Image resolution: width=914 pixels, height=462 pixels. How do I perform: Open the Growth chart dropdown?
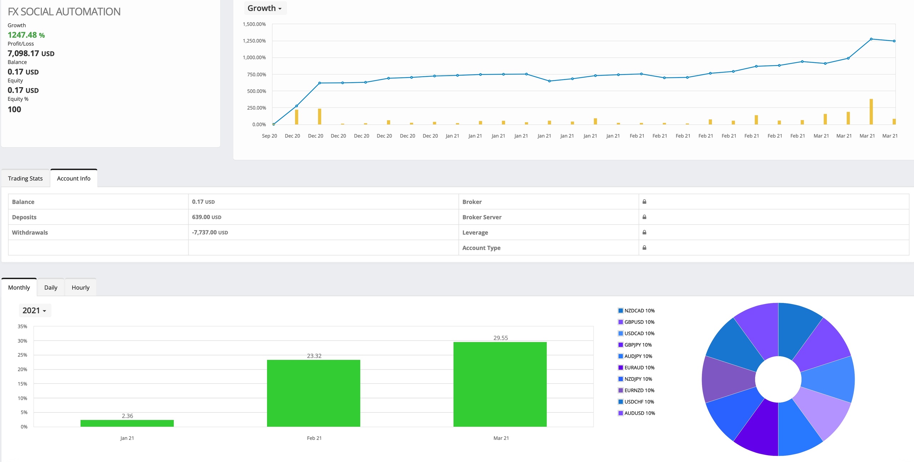click(x=265, y=8)
